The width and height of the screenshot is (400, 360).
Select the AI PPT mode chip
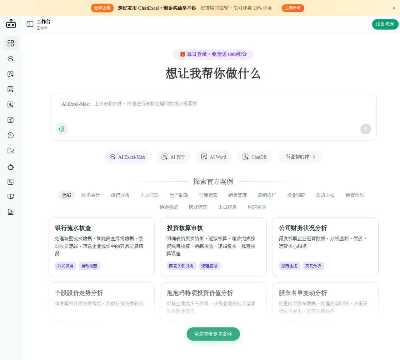(173, 157)
